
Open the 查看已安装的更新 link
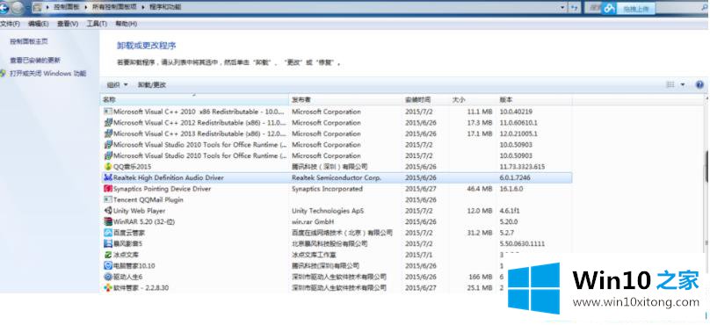click(x=35, y=60)
